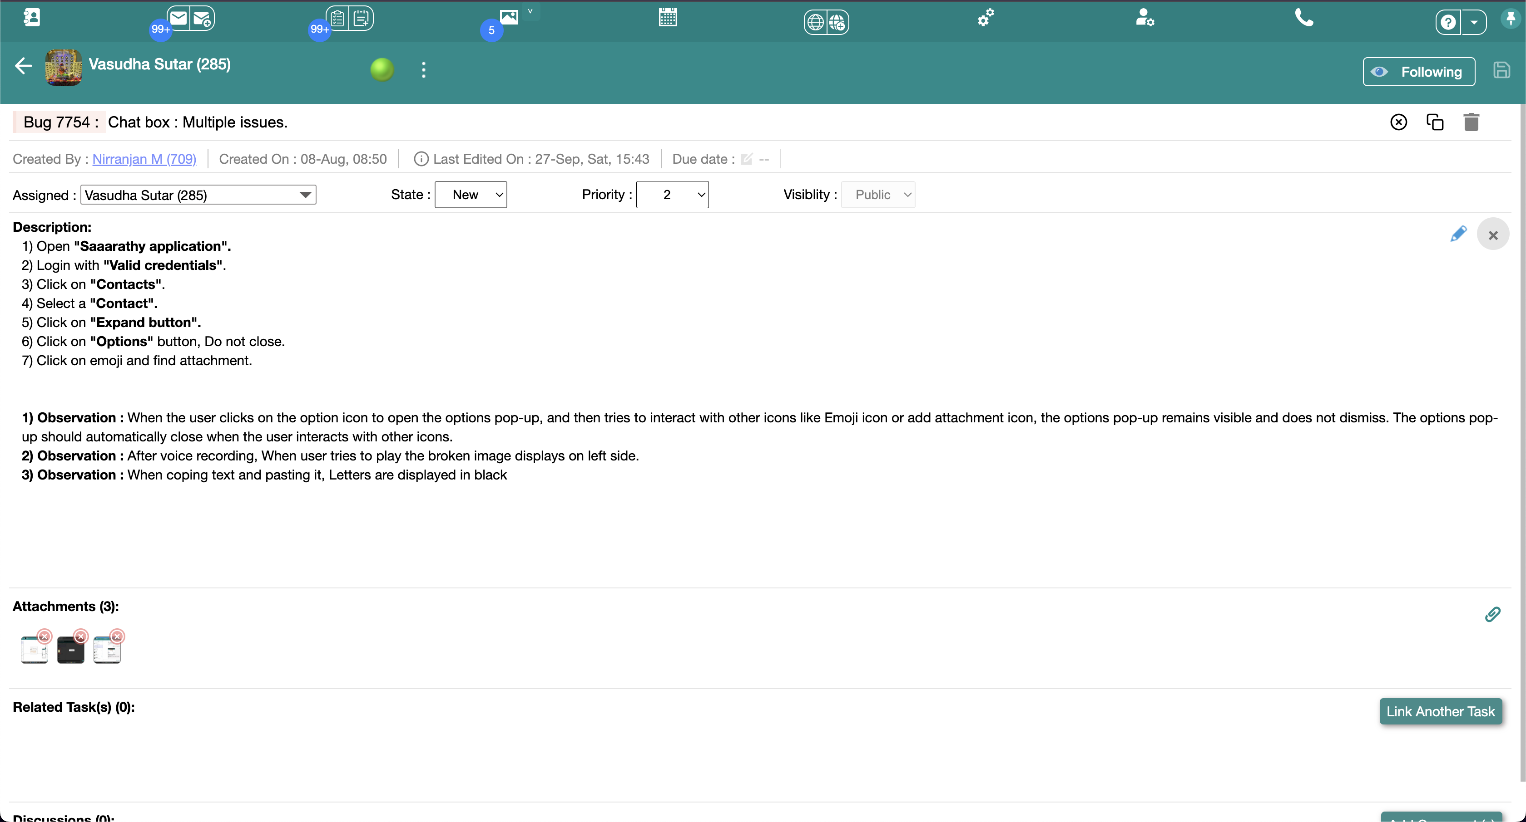Click the Link Another Task button

(1441, 711)
